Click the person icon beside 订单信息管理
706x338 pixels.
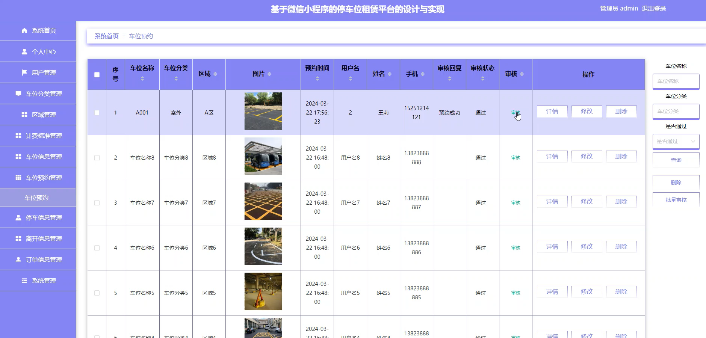pyautogui.click(x=18, y=260)
